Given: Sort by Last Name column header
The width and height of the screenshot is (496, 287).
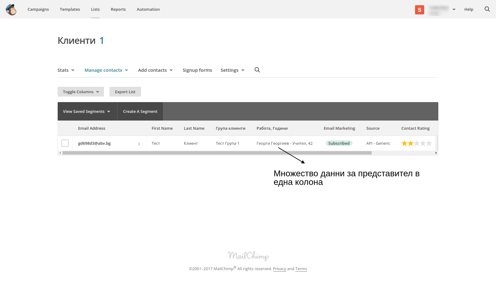Looking at the screenshot, I should (x=194, y=128).
